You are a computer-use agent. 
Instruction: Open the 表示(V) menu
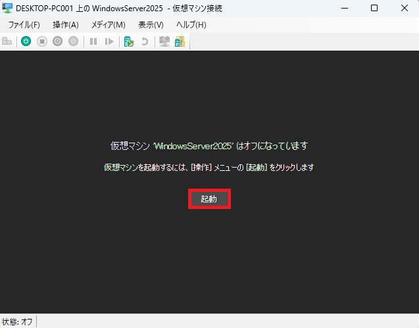click(x=151, y=25)
